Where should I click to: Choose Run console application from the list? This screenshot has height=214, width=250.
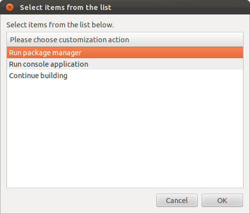tap(125, 64)
